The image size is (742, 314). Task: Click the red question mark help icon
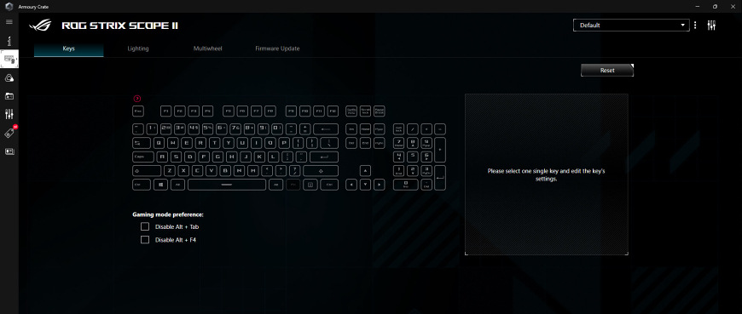click(136, 99)
